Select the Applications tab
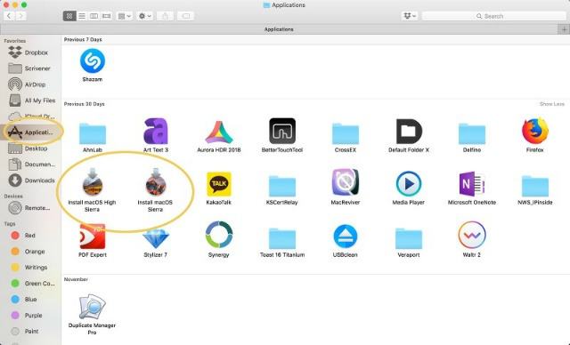Image resolution: width=570 pixels, height=345 pixels. coord(279,29)
